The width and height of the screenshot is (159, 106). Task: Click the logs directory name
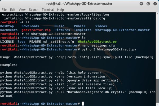click(21, 42)
